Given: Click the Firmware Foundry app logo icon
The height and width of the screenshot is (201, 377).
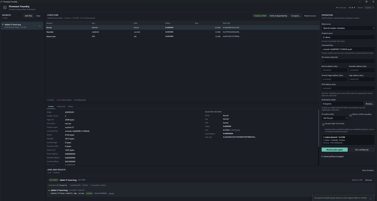Looking at the screenshot, I should pyautogui.click(x=5, y=8).
